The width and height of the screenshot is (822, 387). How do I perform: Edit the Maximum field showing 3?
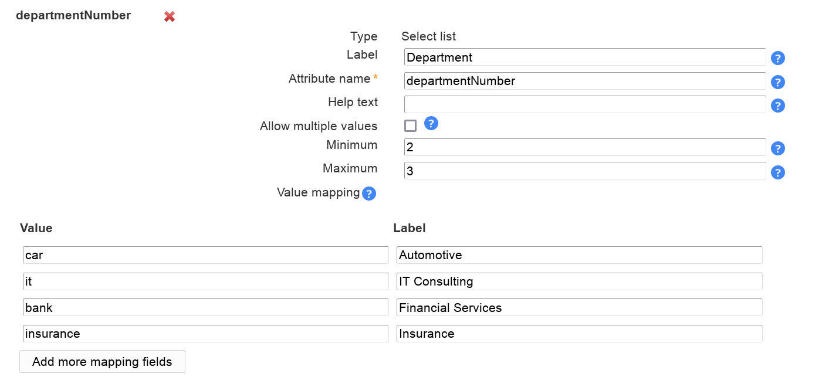pos(584,171)
